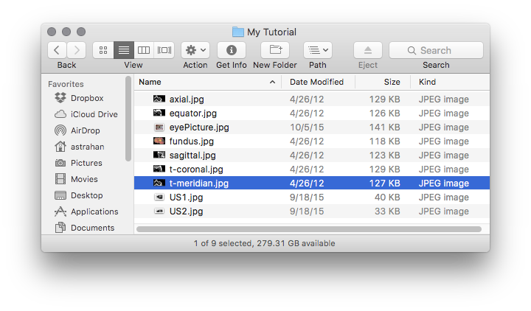This screenshot has width=531, height=311.
Task: Sort files by Size column
Action: click(x=383, y=82)
